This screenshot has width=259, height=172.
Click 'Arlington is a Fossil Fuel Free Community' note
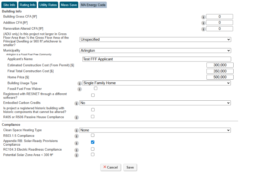click(29, 54)
